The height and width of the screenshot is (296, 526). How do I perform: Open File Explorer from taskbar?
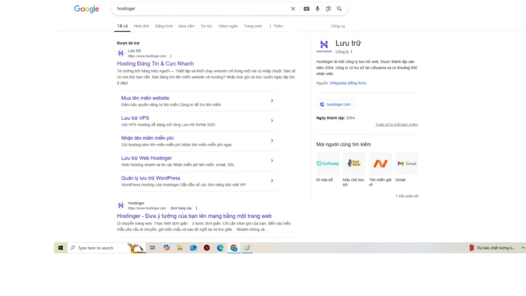coord(180,248)
